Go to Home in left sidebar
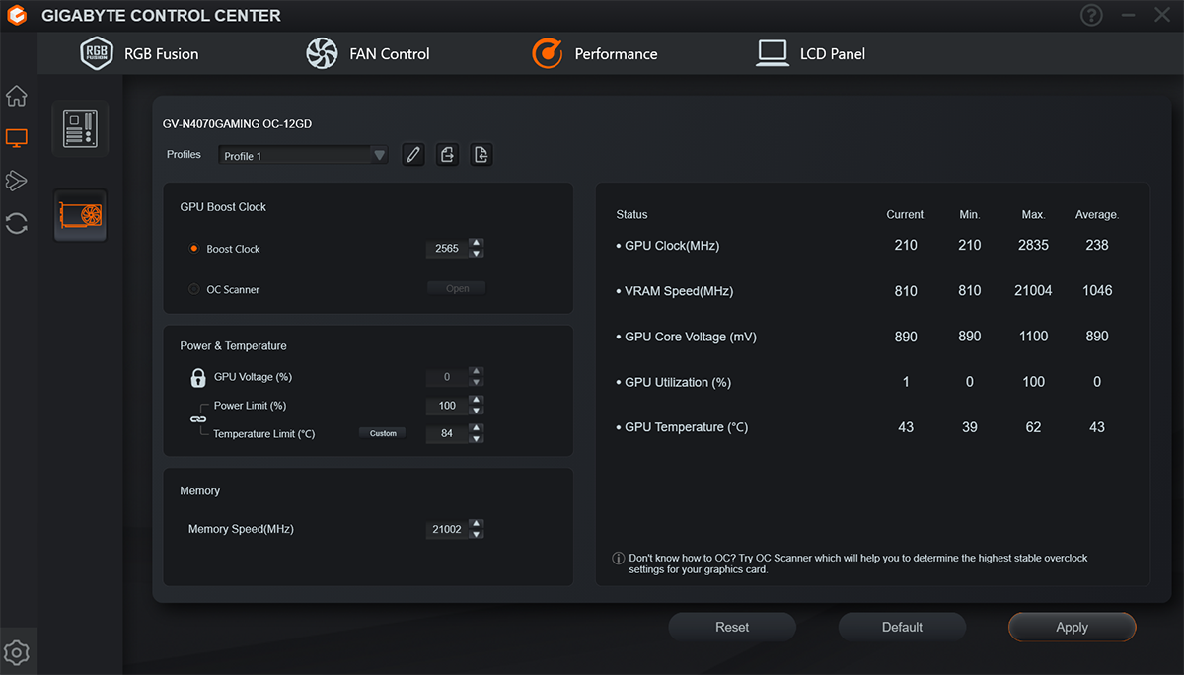The image size is (1184, 675). pyautogui.click(x=17, y=97)
